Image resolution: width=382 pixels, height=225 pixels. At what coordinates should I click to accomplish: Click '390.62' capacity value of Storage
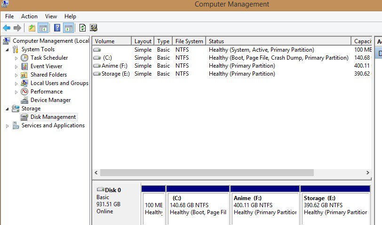point(362,74)
